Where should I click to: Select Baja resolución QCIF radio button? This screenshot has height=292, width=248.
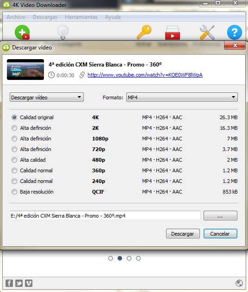pos(14,192)
